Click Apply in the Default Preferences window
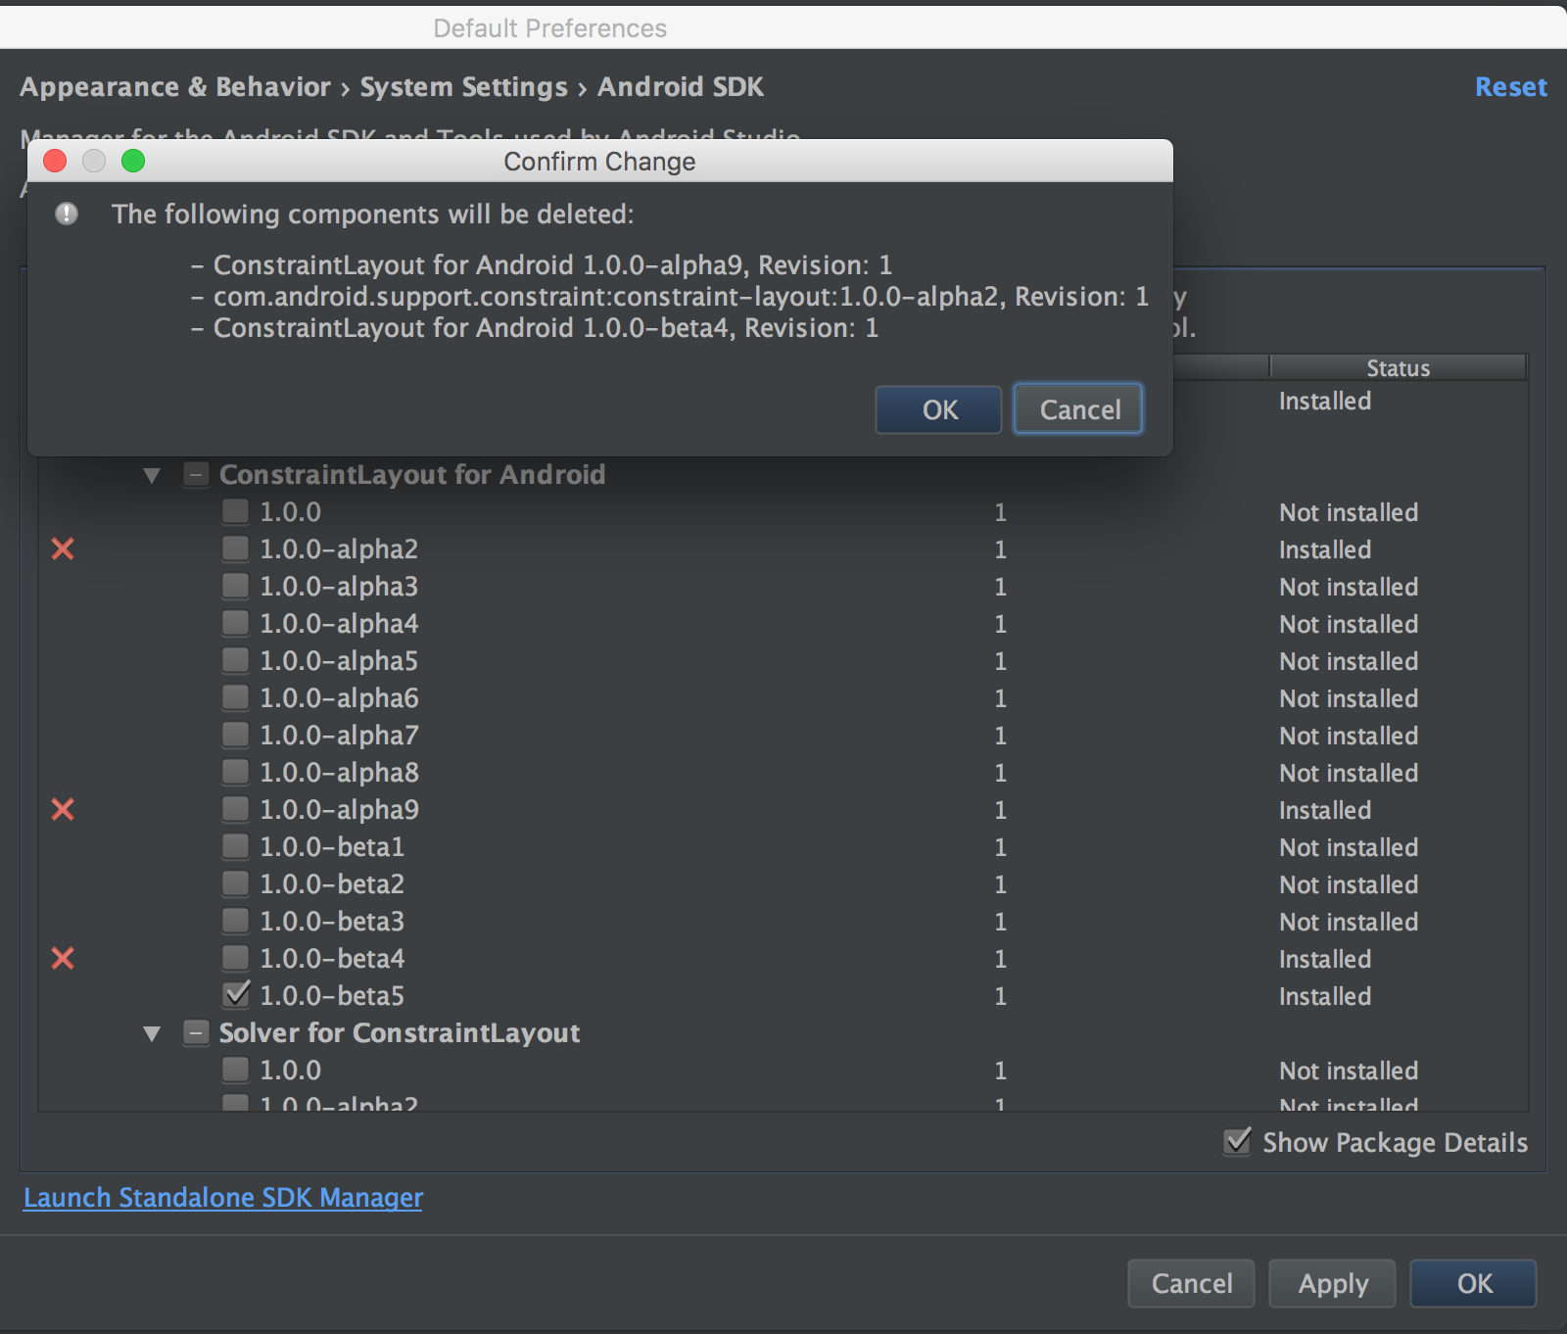The image size is (1567, 1334). pyautogui.click(x=1332, y=1283)
